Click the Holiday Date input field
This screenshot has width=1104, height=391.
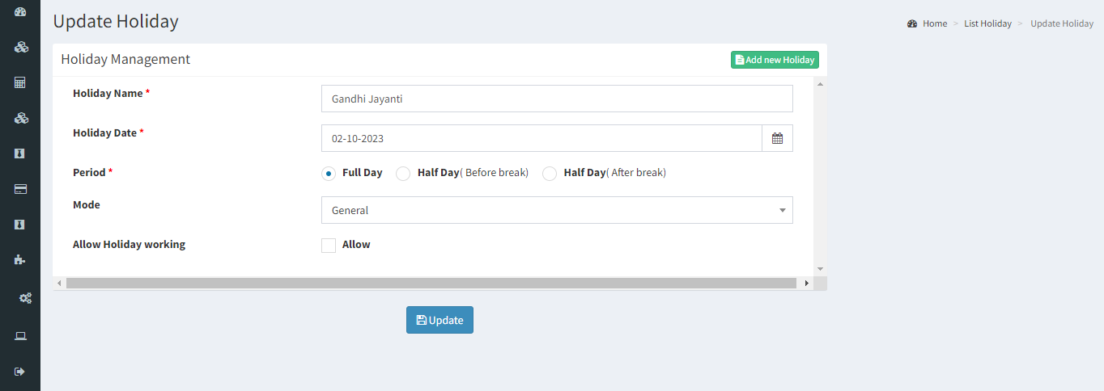pos(541,138)
